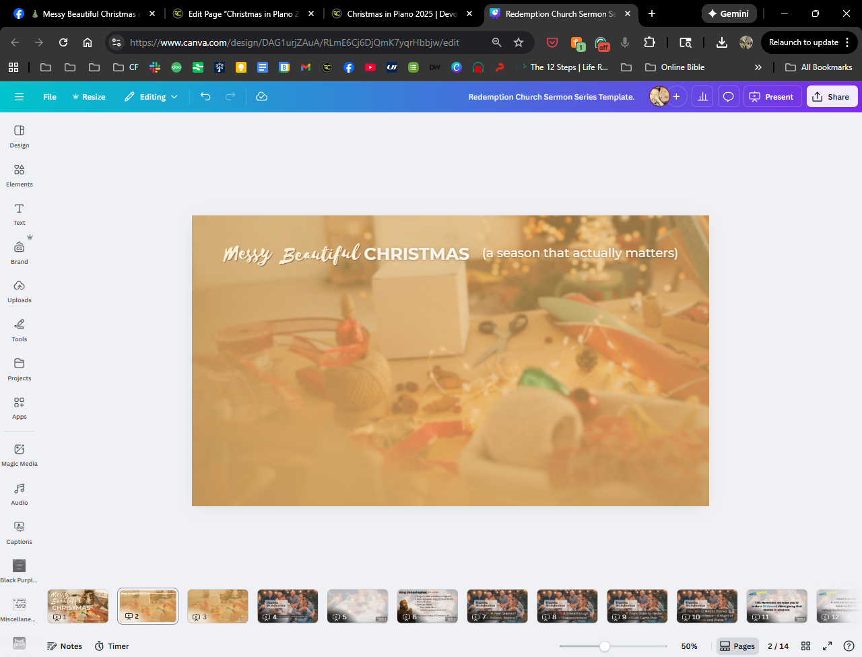The image size is (862, 657).
Task: Toggle grid view of pages
Action: [x=805, y=646]
